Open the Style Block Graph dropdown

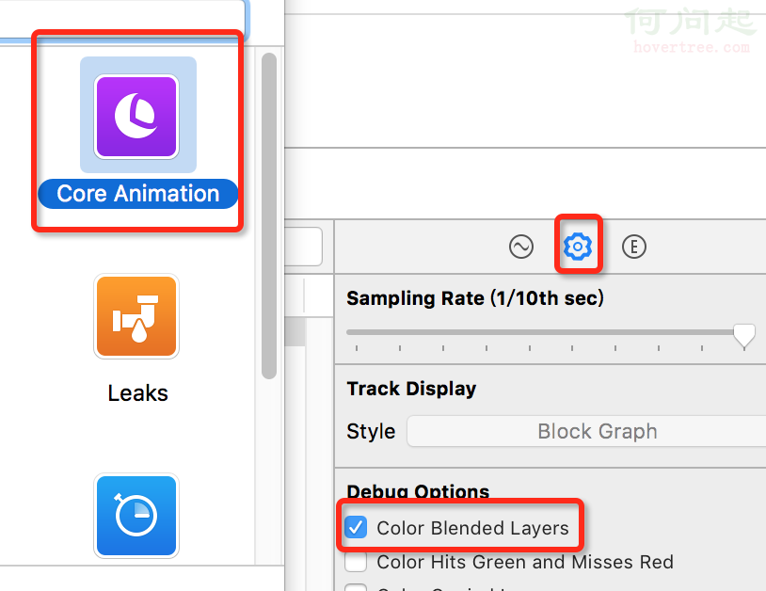coord(597,432)
